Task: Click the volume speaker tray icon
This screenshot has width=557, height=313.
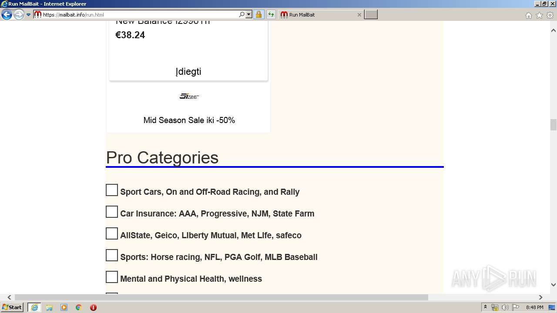Action: pyautogui.click(x=505, y=307)
